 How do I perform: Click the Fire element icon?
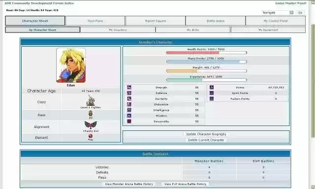click(91, 136)
